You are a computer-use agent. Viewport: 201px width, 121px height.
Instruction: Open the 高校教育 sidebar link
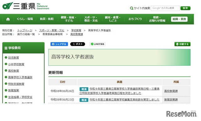tap(14, 71)
